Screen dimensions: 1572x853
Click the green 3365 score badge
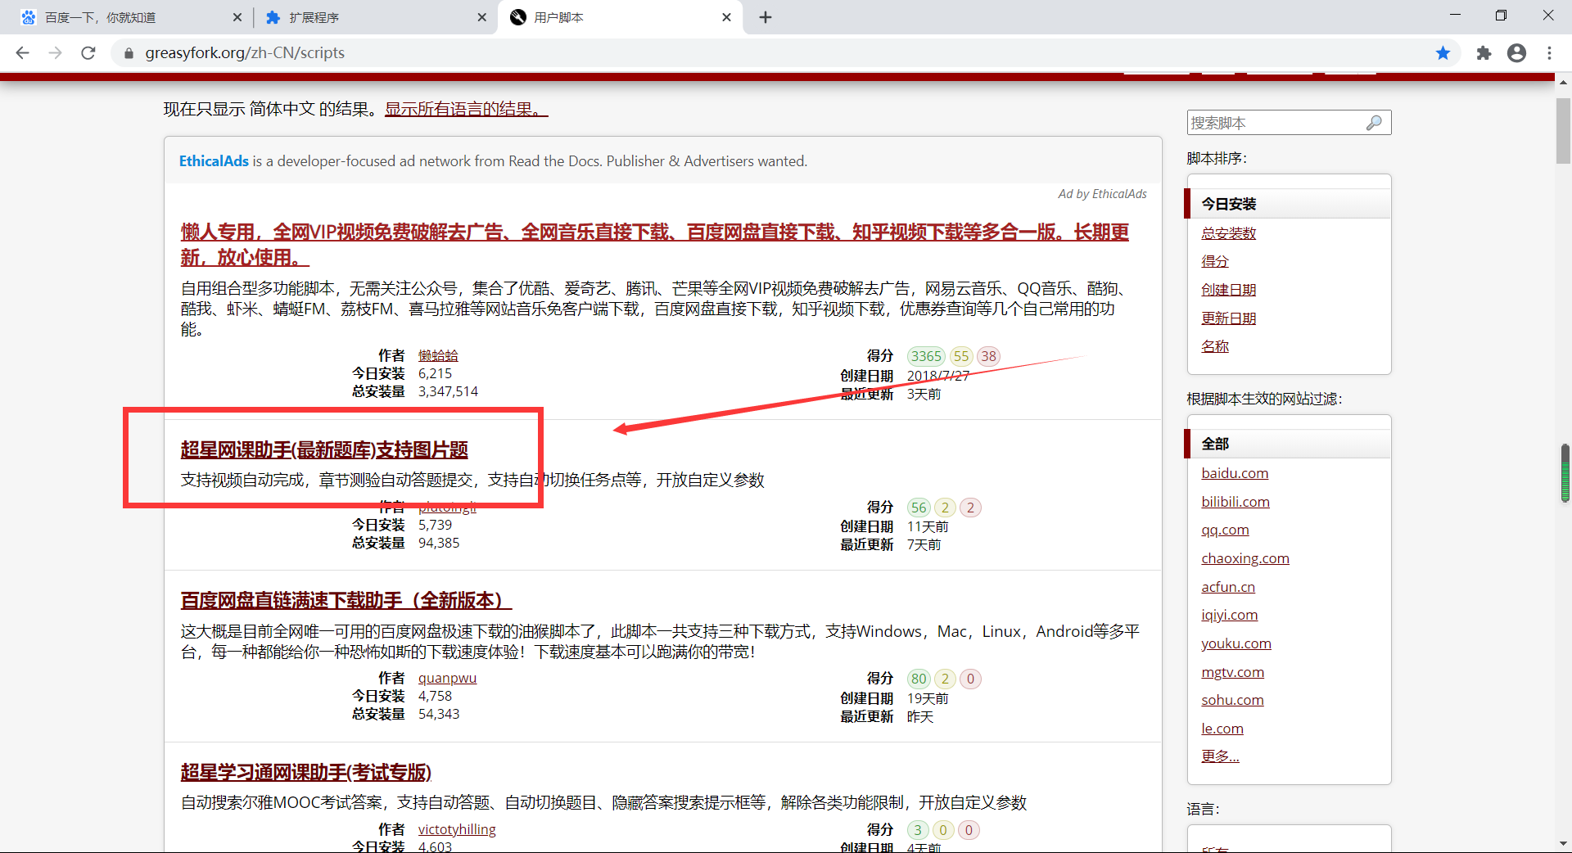[x=926, y=356]
